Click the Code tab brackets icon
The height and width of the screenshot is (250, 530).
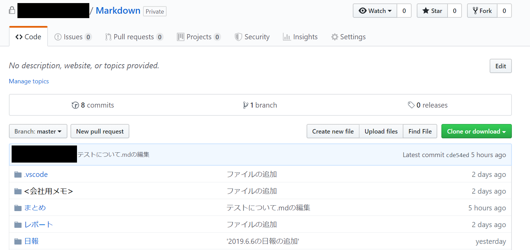click(19, 37)
